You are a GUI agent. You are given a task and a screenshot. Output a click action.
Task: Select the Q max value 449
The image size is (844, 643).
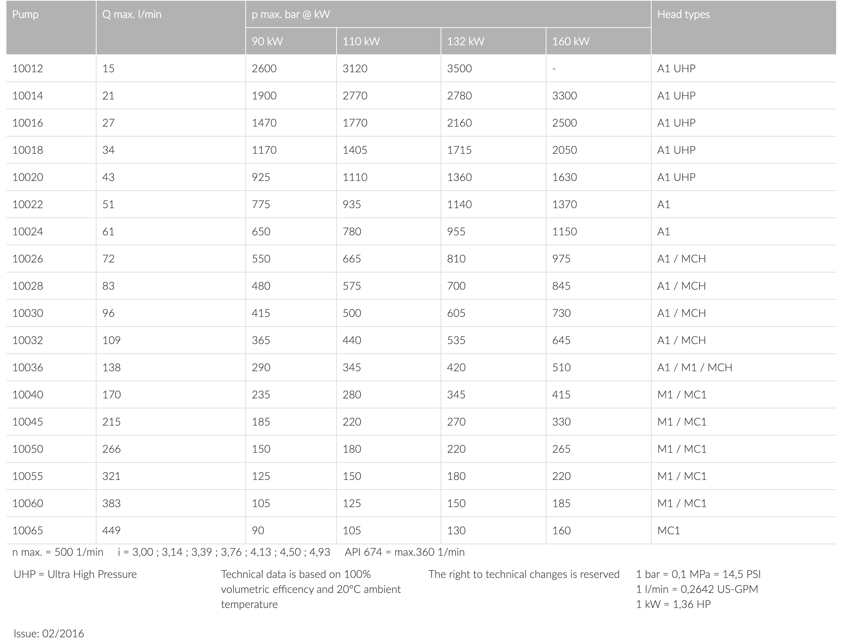point(111,530)
